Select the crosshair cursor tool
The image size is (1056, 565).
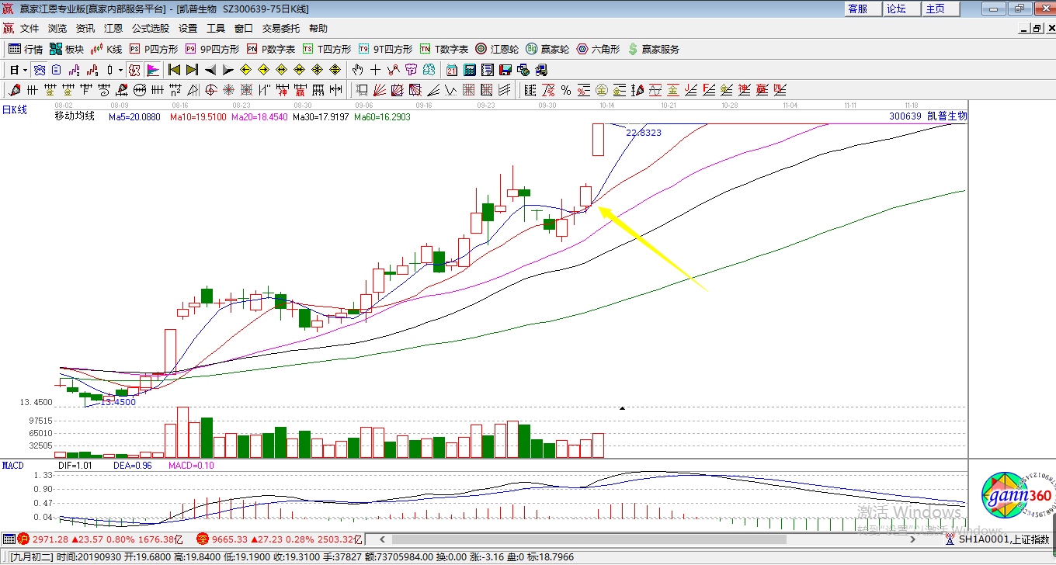[x=375, y=69]
